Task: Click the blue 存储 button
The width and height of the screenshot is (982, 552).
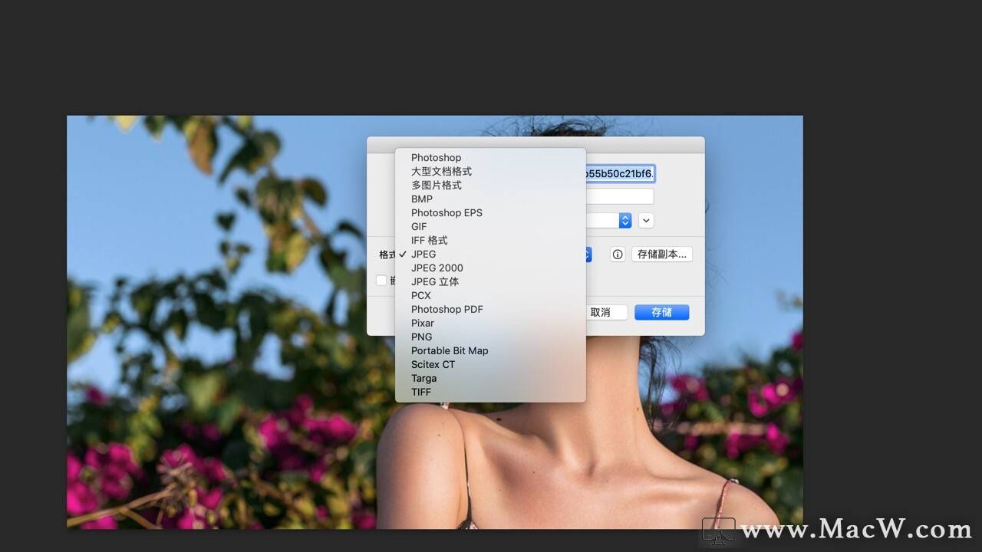Action: [x=661, y=313]
